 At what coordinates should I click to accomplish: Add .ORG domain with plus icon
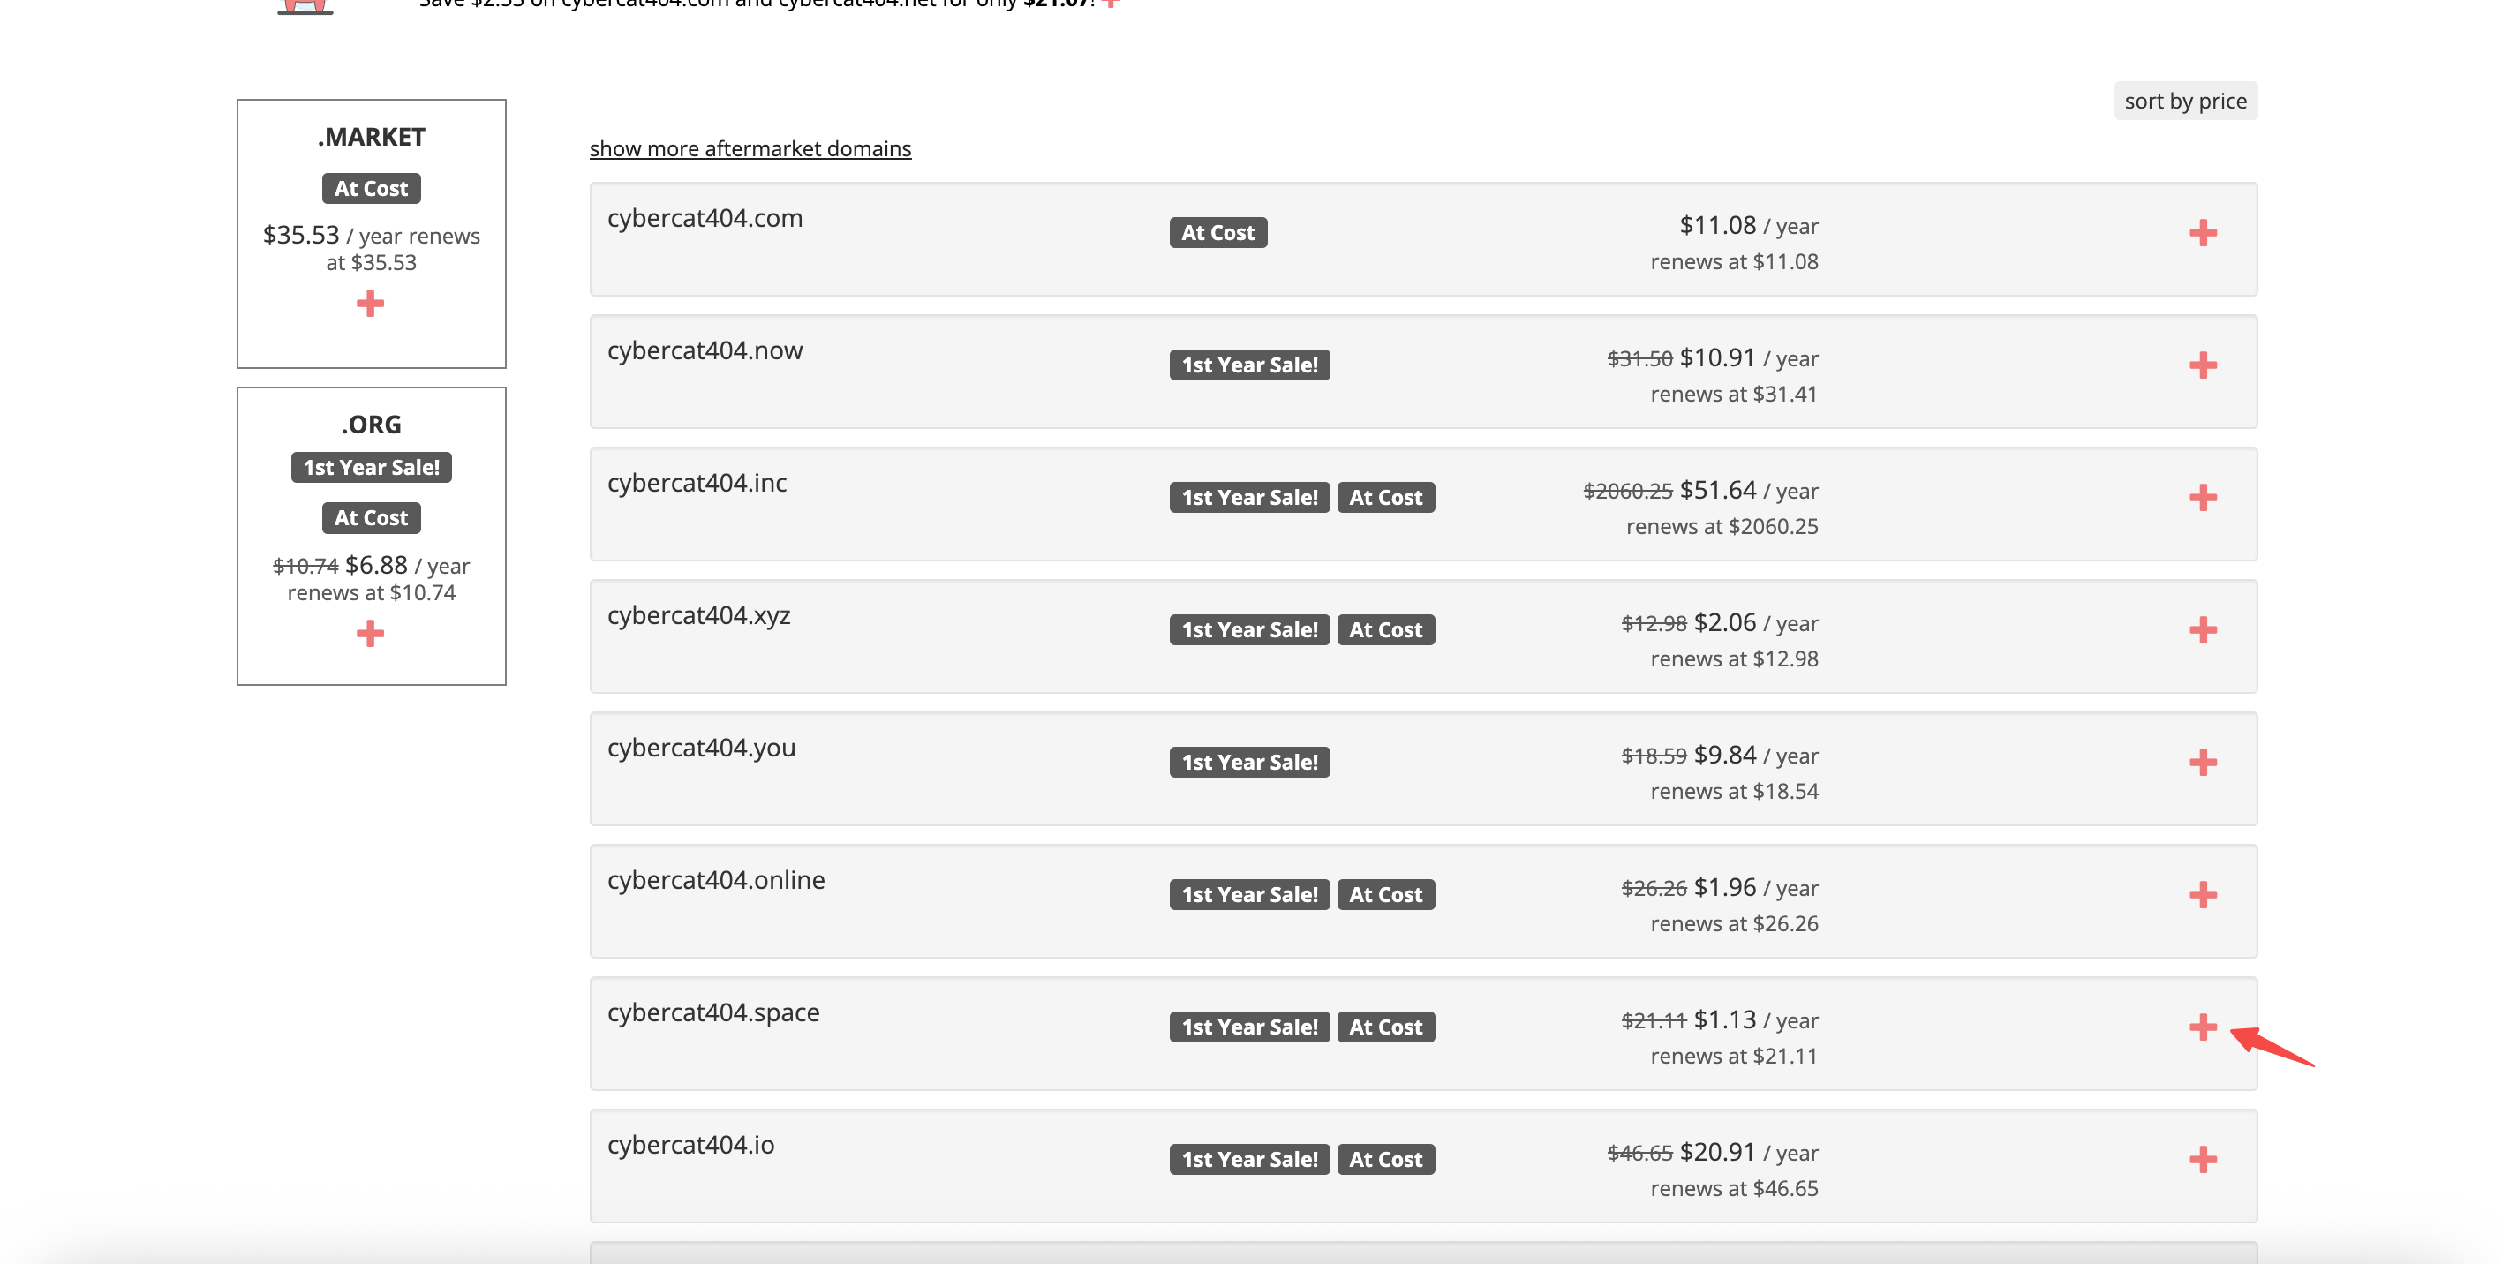(x=370, y=634)
